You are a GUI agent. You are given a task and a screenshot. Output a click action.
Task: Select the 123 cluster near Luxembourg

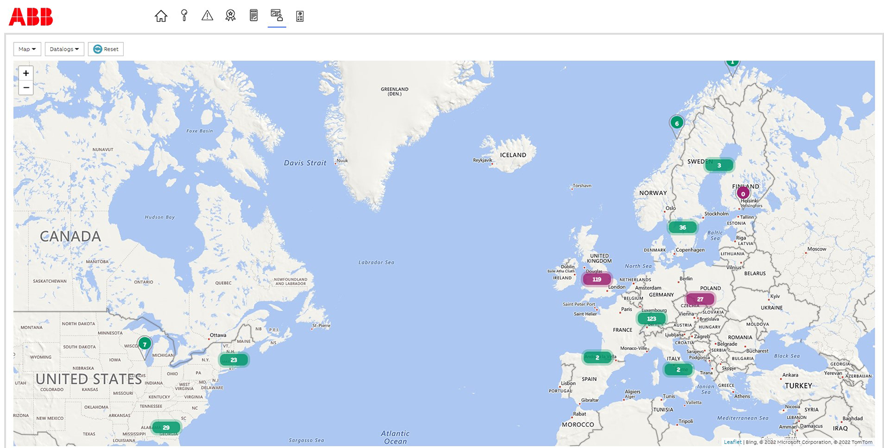click(x=651, y=319)
